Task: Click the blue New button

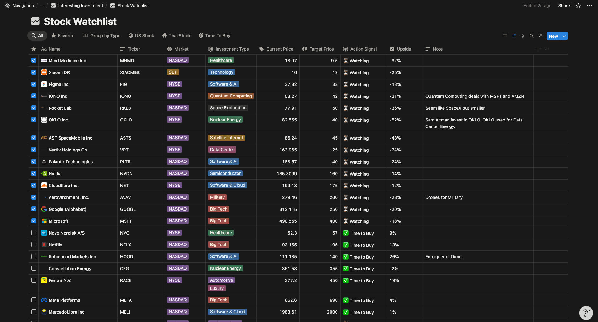Action: point(553,36)
